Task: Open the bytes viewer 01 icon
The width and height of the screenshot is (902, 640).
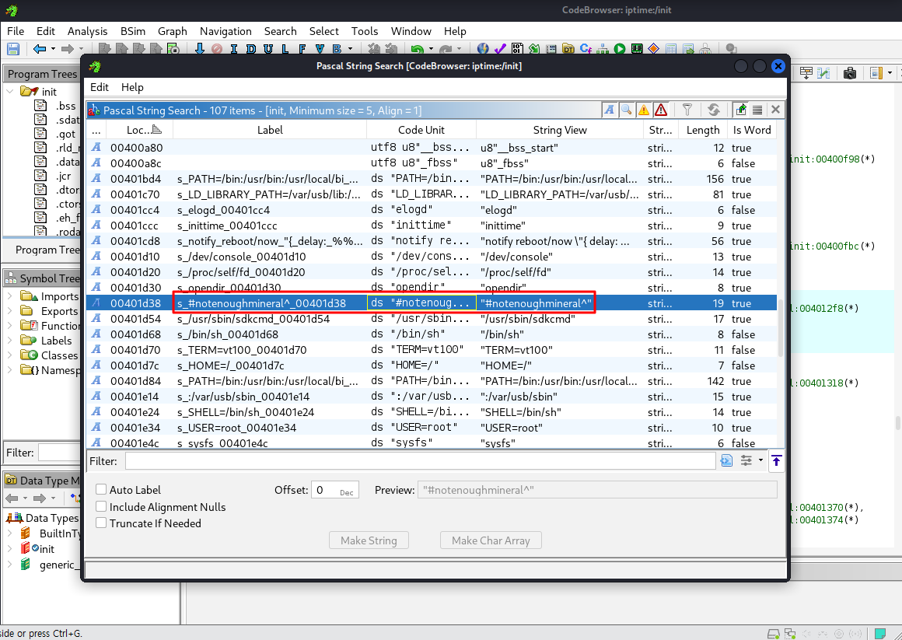Action: click(x=517, y=49)
